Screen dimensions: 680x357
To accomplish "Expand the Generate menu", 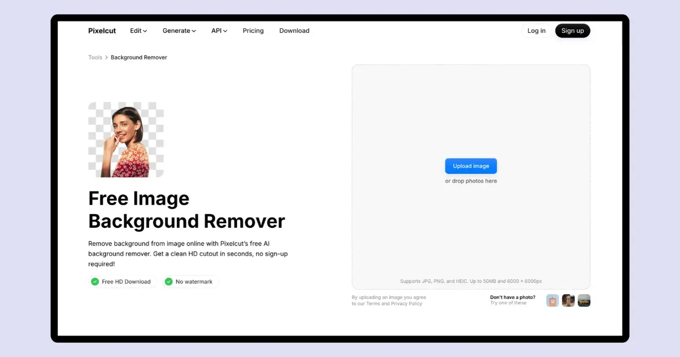I will [179, 31].
